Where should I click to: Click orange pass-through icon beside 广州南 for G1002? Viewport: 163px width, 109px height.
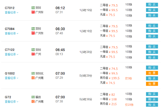33,78
